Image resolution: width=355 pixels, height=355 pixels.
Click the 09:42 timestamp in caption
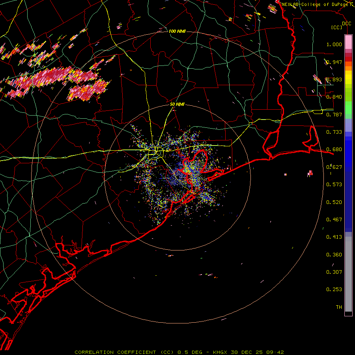(x=275, y=352)
